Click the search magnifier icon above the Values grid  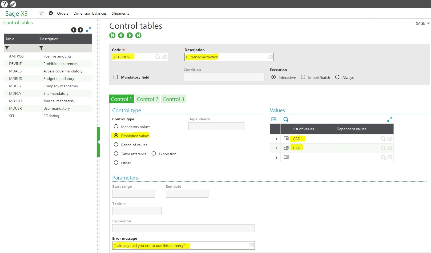click(286, 119)
